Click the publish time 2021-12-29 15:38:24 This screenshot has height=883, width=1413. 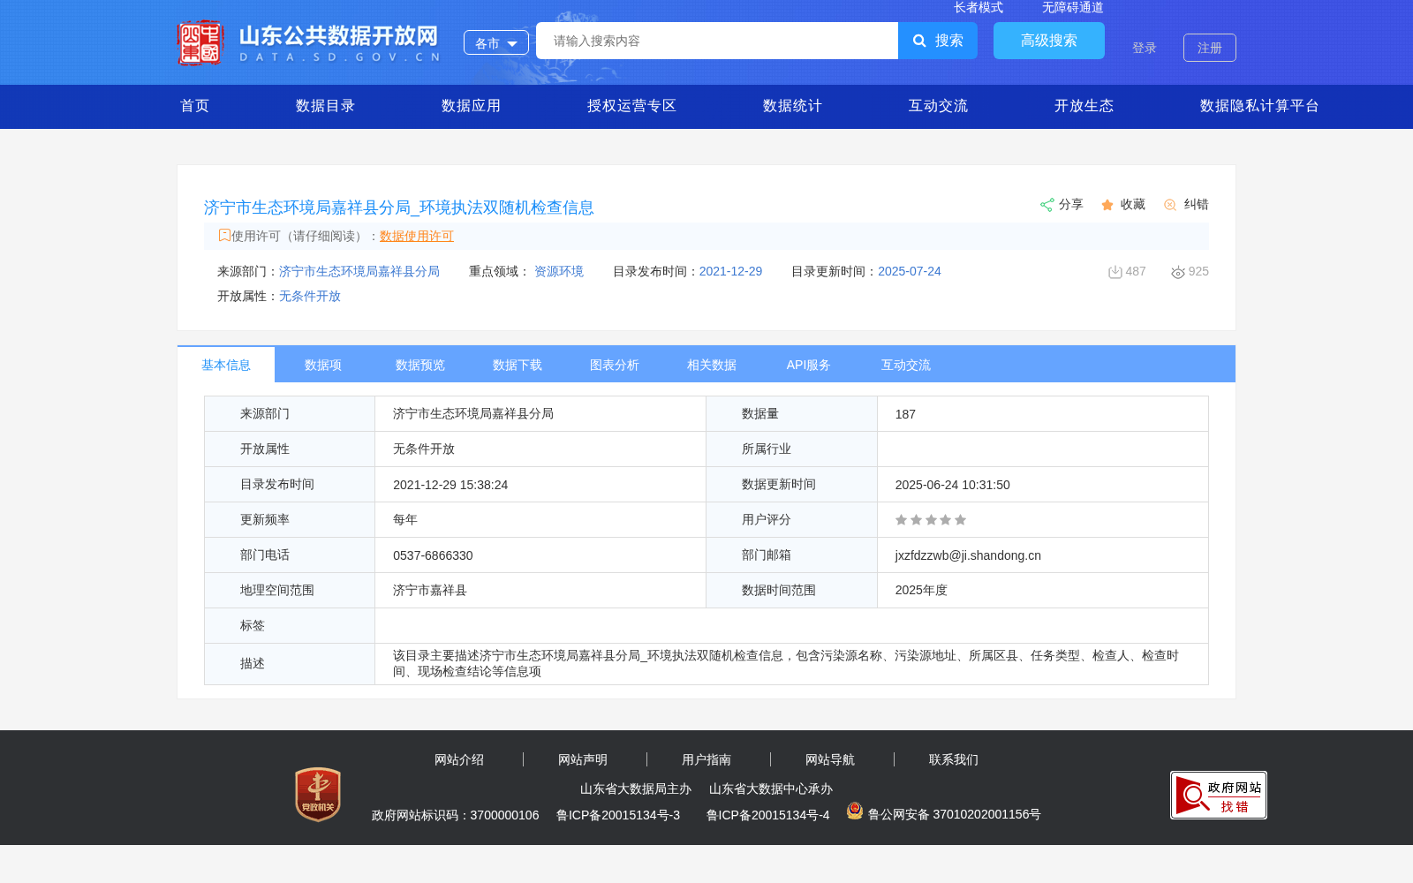point(450,485)
